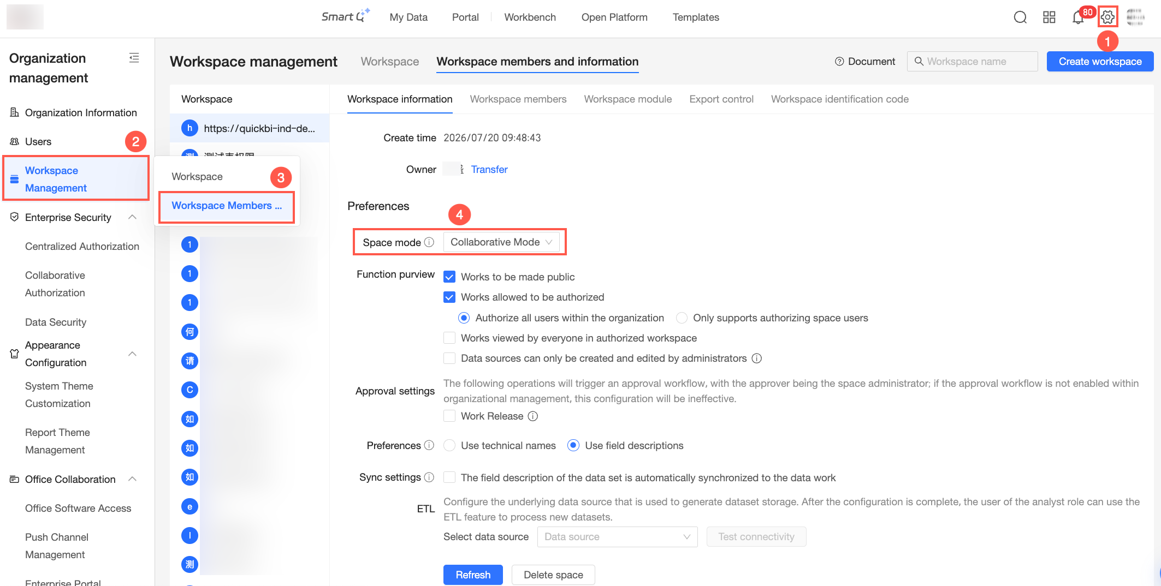
Task: Switch to the Export control tab
Action: tap(721, 99)
